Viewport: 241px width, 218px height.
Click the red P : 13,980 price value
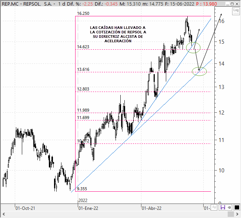(207, 4)
